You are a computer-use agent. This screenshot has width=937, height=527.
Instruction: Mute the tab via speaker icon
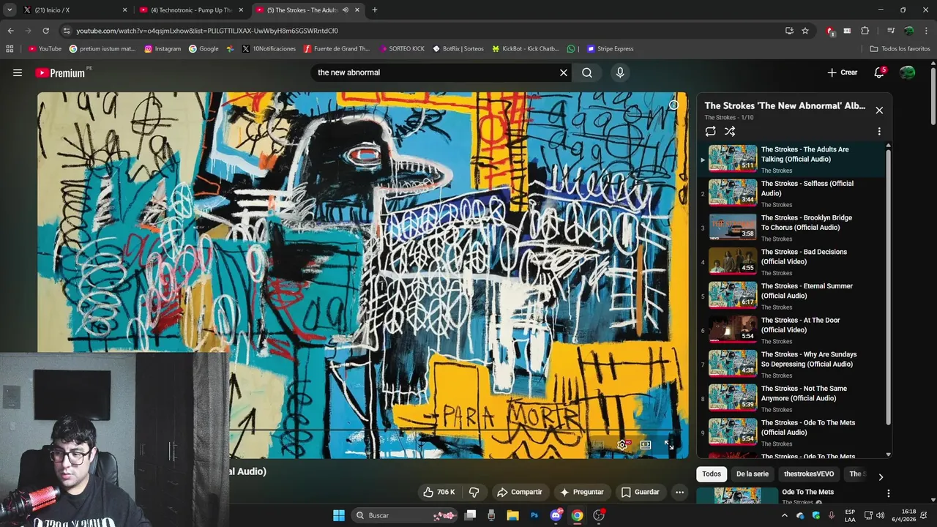[x=346, y=10]
